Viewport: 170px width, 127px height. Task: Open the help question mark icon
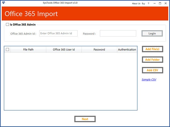click(148, 3)
